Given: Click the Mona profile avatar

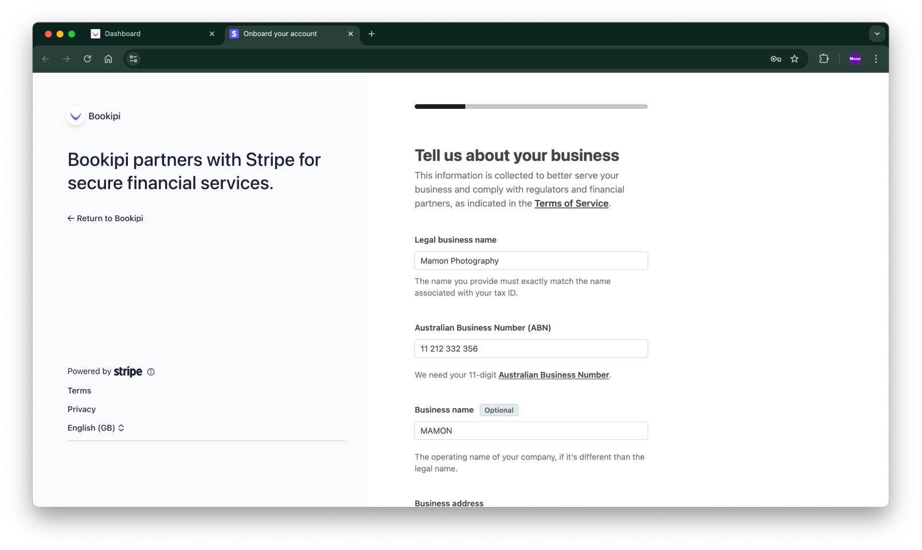Looking at the screenshot, I should (x=855, y=58).
